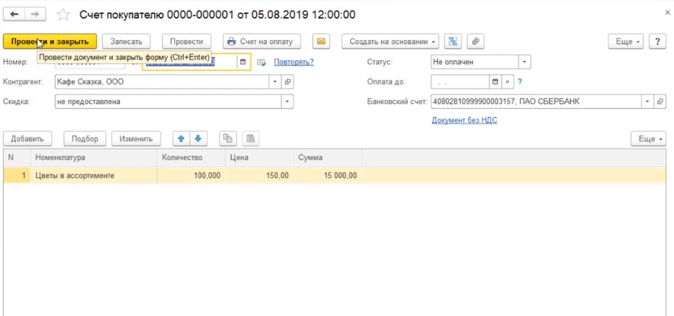Go back with the left arrow
This screenshot has height=316, width=674.
14,14
